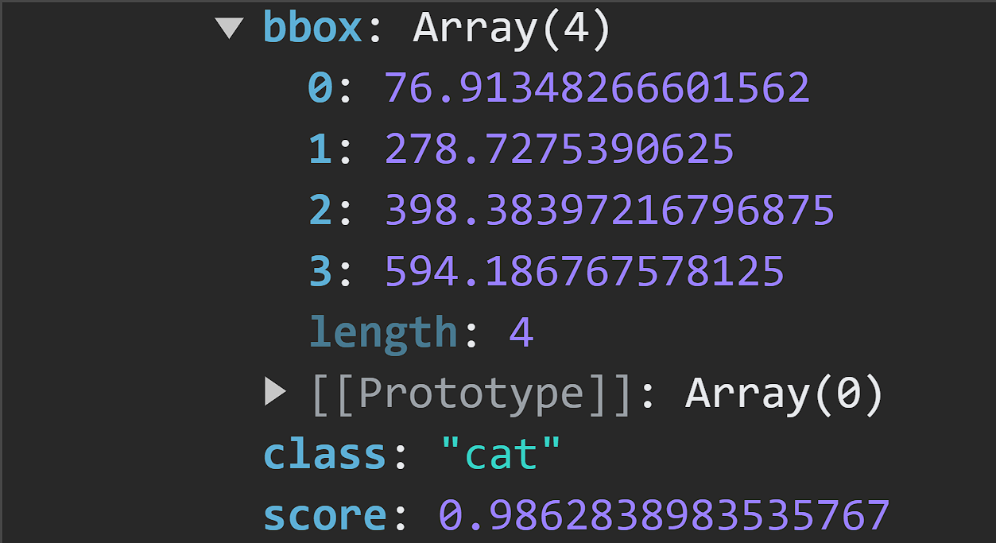Expand the [[Prototype]] disclosure arrow
996x543 pixels.
275,391
